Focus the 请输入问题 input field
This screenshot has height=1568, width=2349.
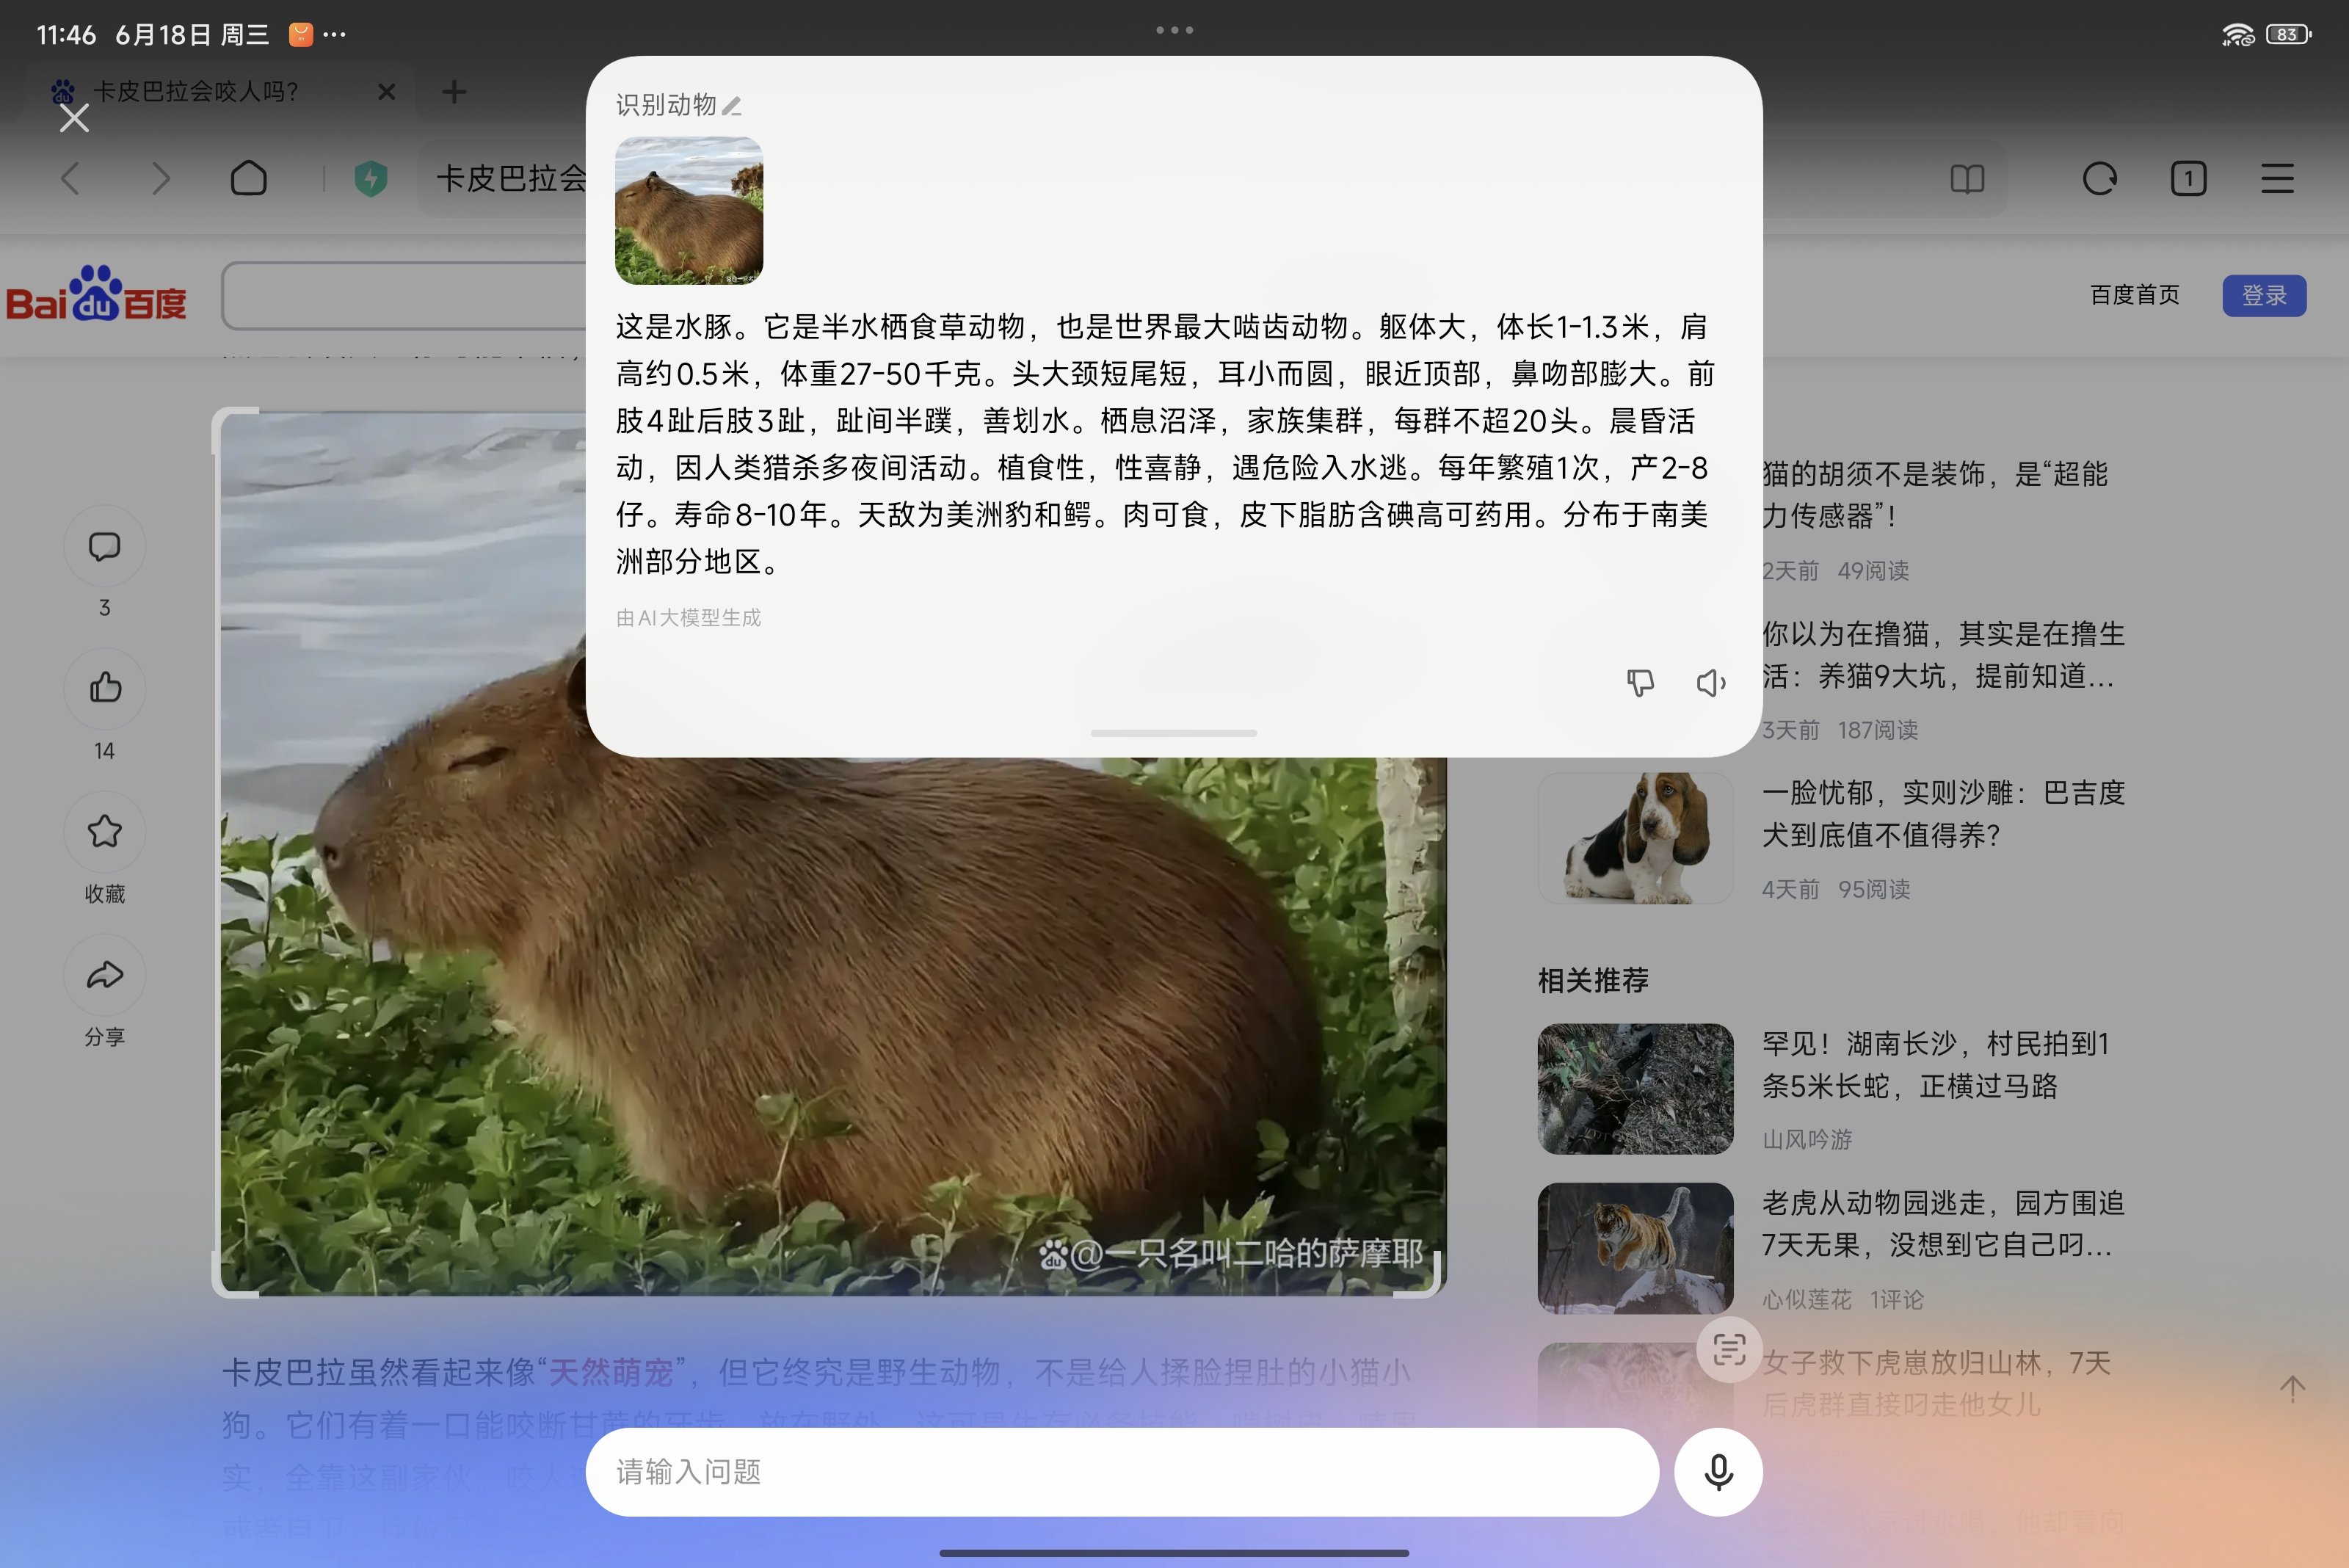tap(1122, 1471)
